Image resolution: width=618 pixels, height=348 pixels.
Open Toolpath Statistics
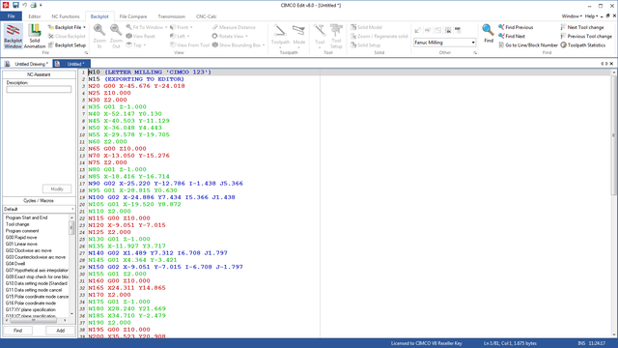(583, 45)
